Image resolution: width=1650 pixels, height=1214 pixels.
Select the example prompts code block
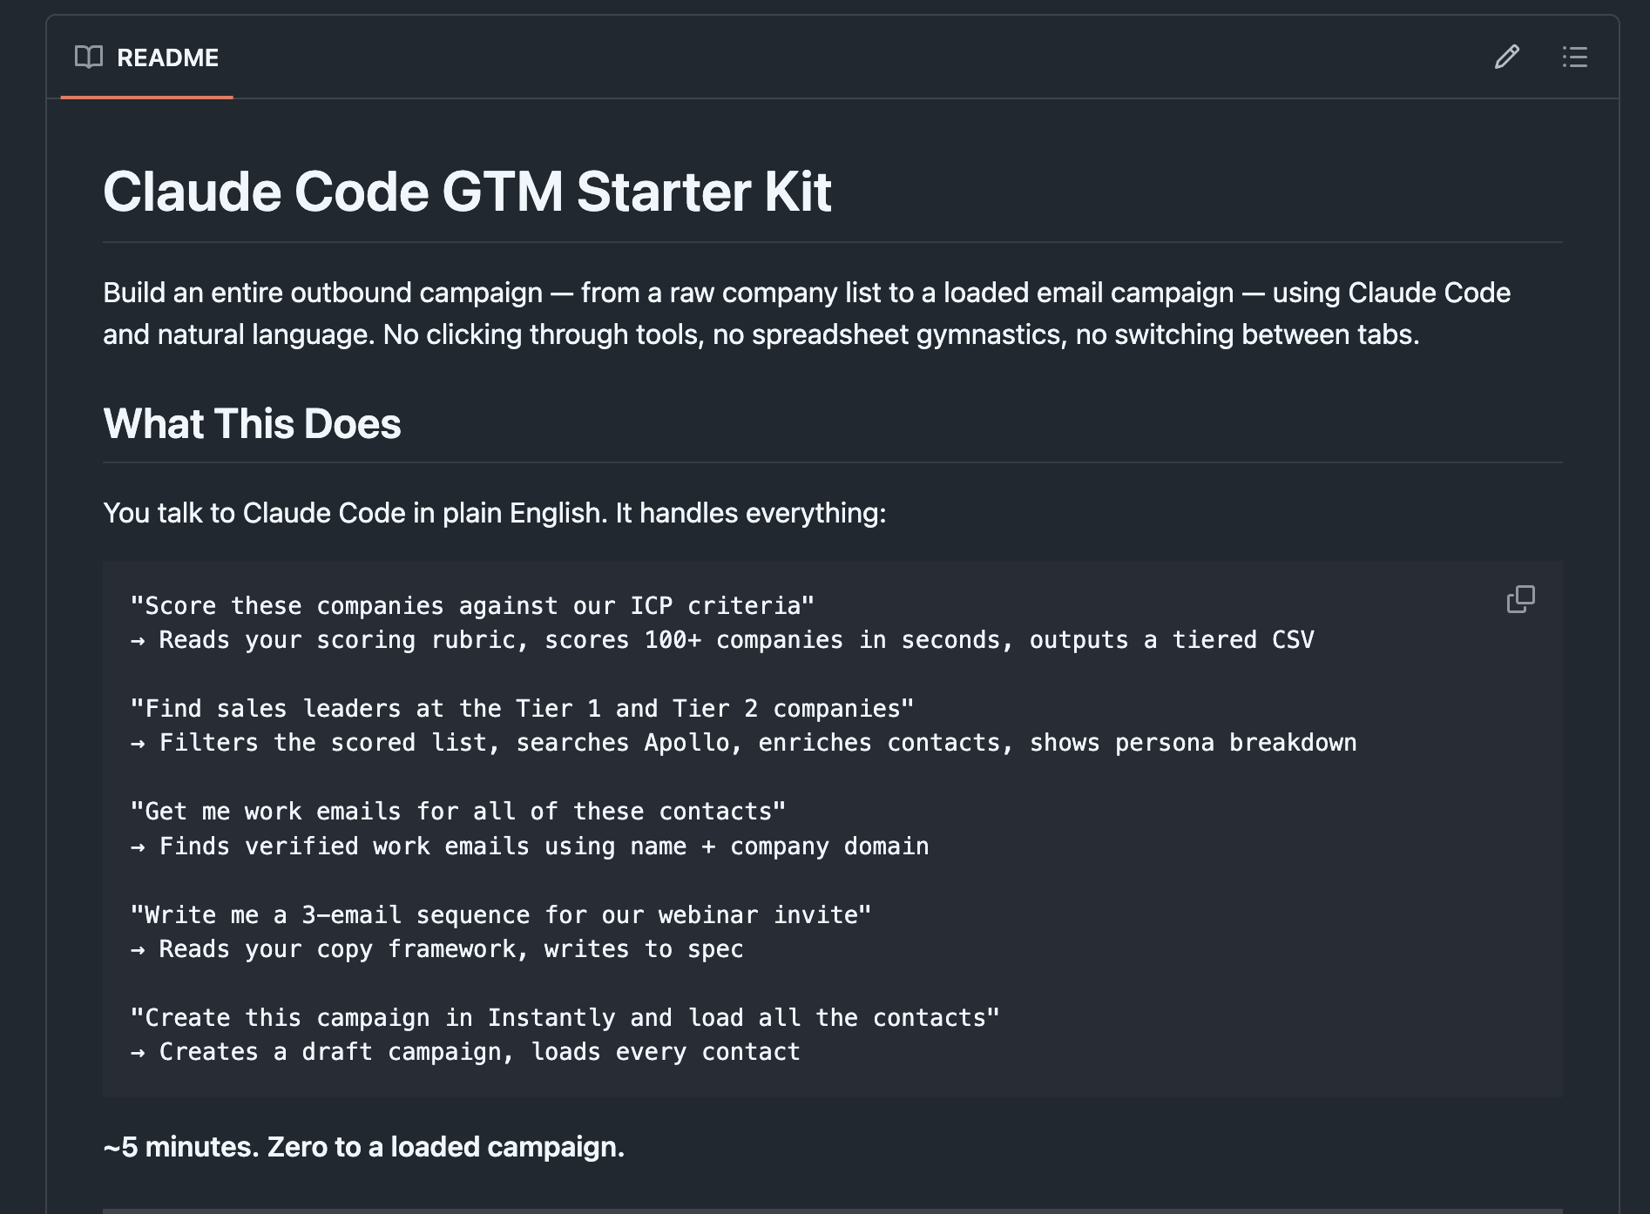pos(784,827)
